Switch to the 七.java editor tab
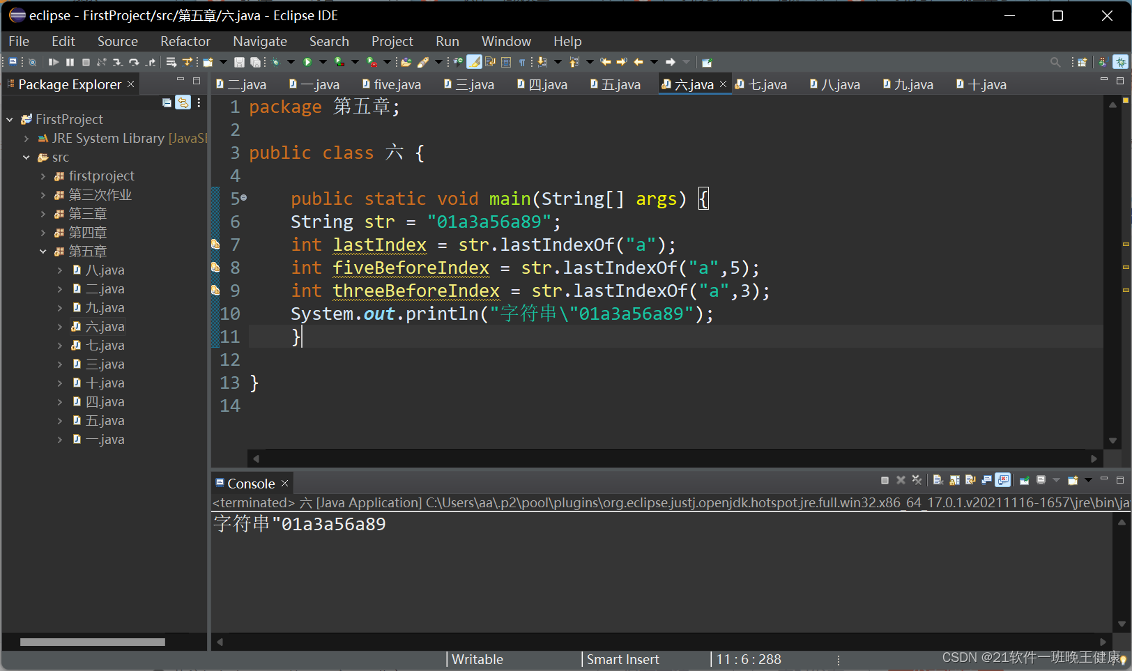The height and width of the screenshot is (671, 1132). 767,84
